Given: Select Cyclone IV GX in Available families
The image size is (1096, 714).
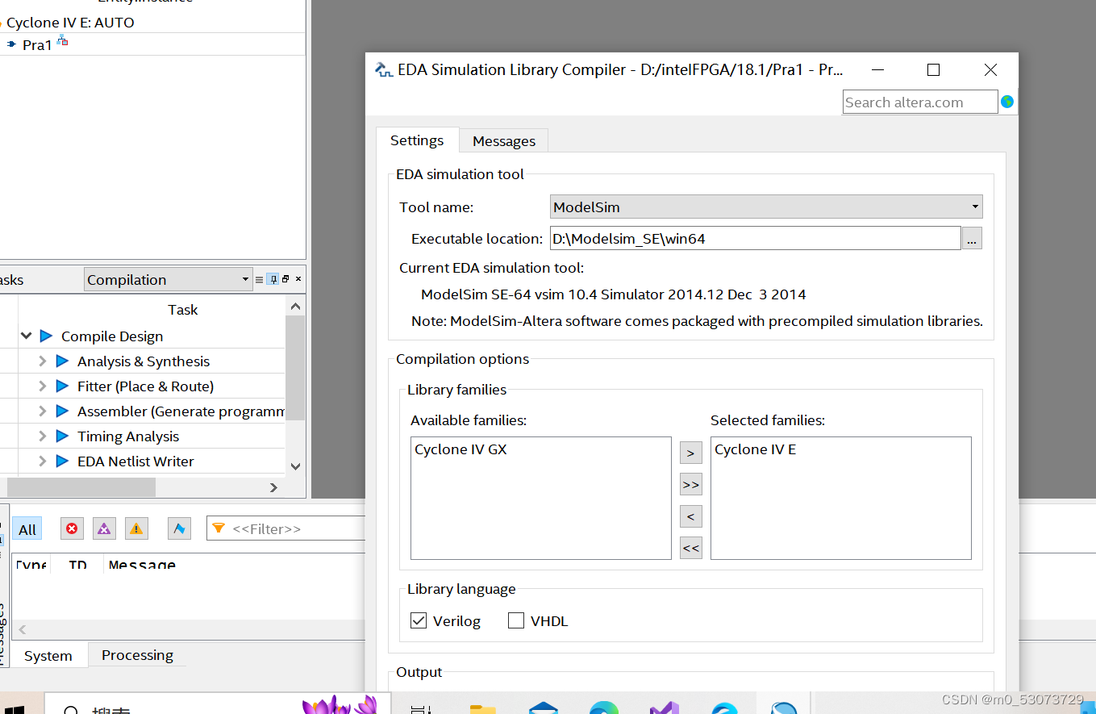Looking at the screenshot, I should click(461, 449).
